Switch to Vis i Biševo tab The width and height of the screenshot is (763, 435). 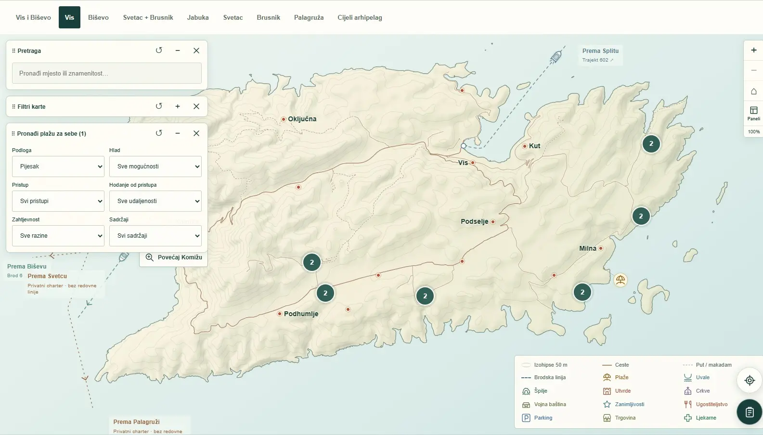[33, 17]
